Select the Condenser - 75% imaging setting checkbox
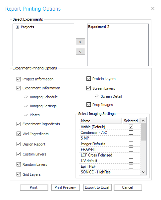The image size is (161, 200). click(x=131, y=133)
